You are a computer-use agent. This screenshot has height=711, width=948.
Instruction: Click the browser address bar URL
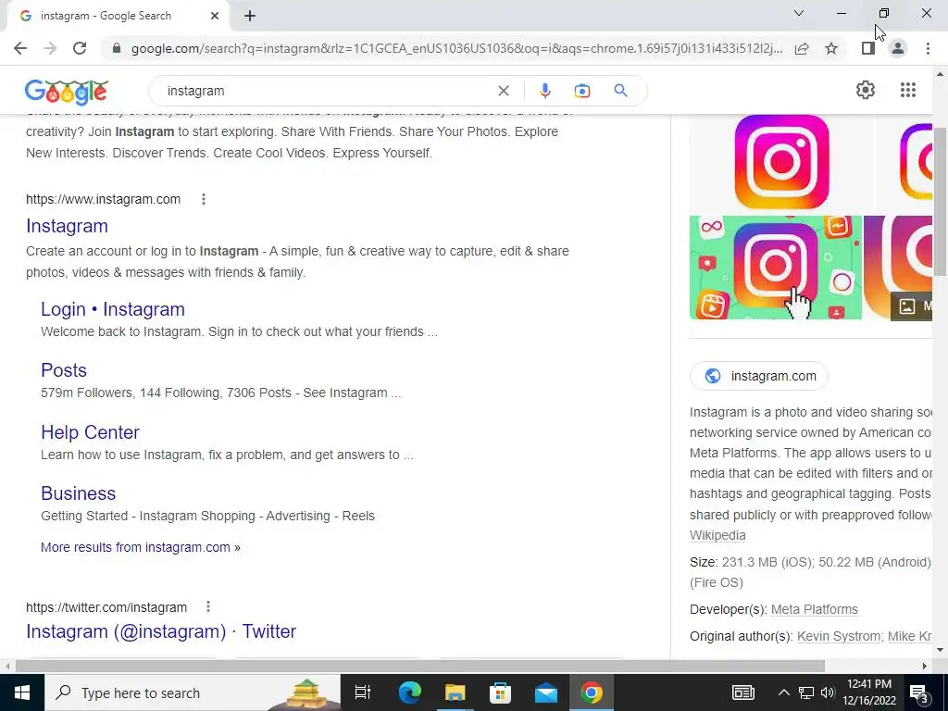click(456, 48)
